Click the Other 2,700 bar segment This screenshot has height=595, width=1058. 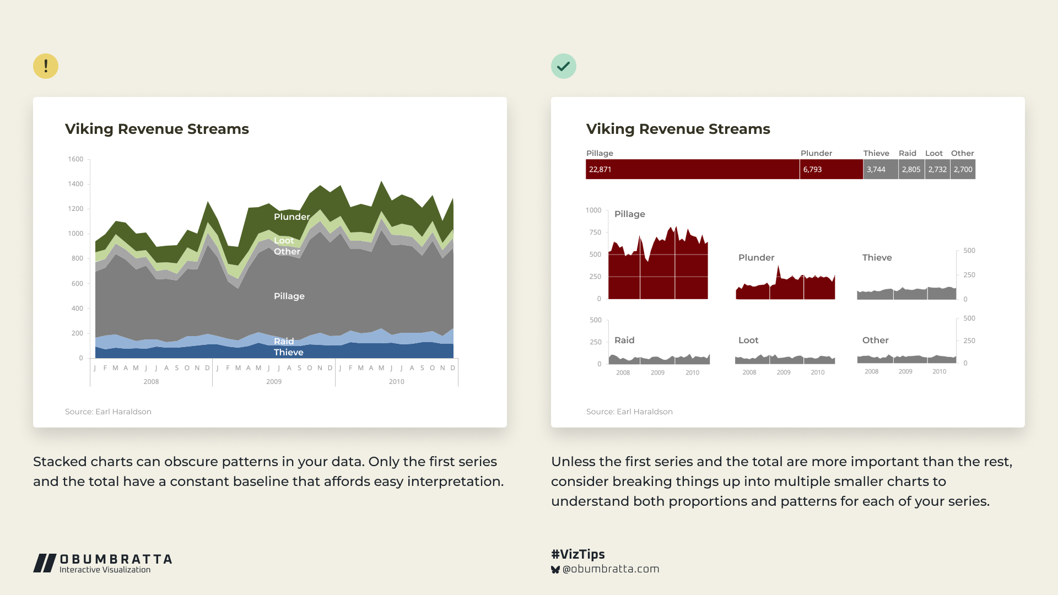(963, 169)
